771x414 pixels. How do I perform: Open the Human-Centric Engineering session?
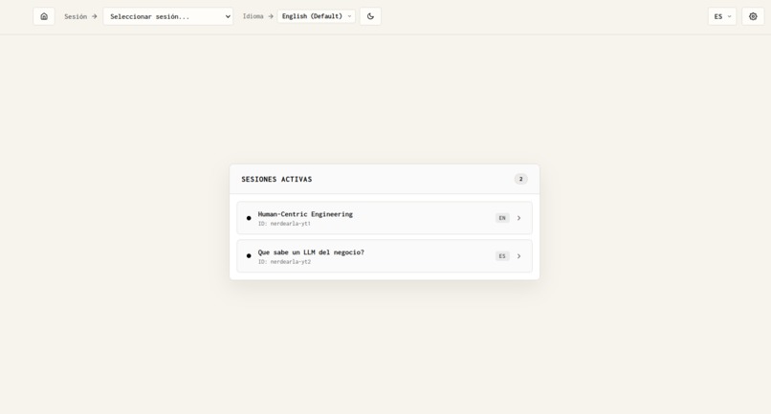coord(385,218)
